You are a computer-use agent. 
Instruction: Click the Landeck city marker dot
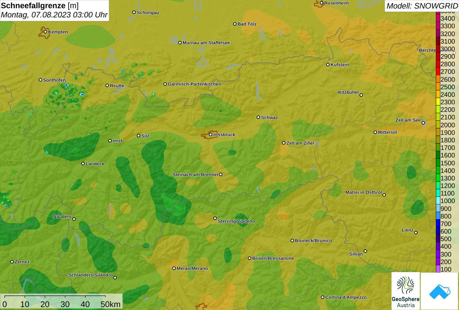(x=83, y=164)
